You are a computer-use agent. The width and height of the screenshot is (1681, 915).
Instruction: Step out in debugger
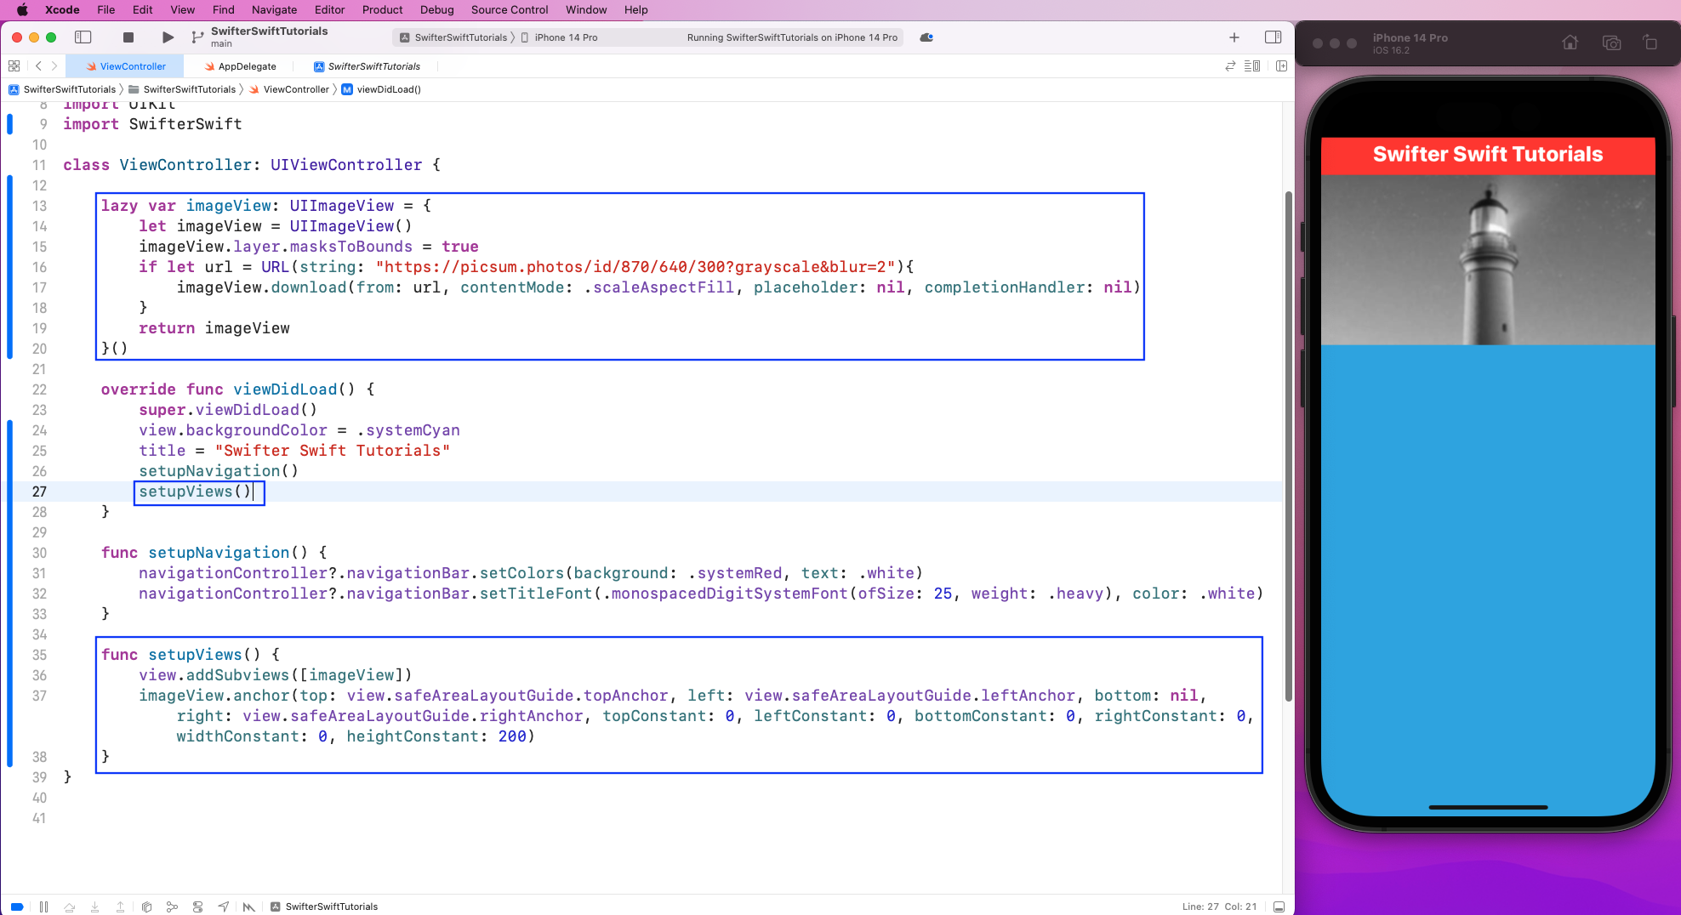pyautogui.click(x=121, y=906)
